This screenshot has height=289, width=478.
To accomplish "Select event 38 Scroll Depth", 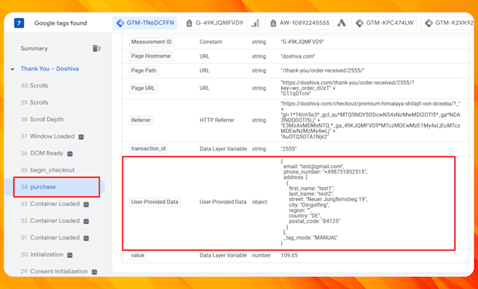I will 42,120.
